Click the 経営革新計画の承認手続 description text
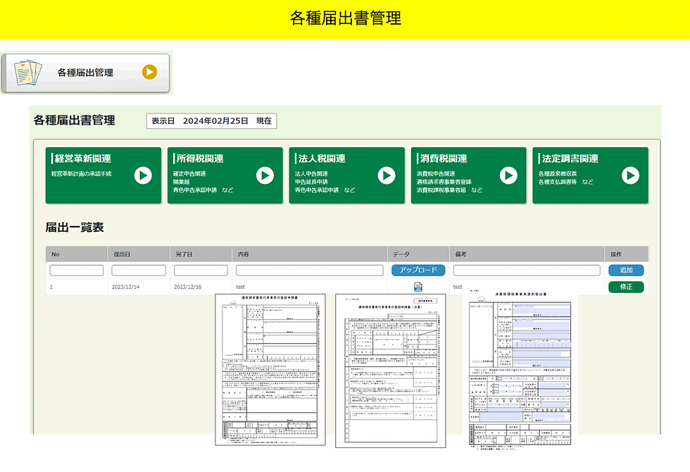The width and height of the screenshot is (690, 472). (82, 173)
